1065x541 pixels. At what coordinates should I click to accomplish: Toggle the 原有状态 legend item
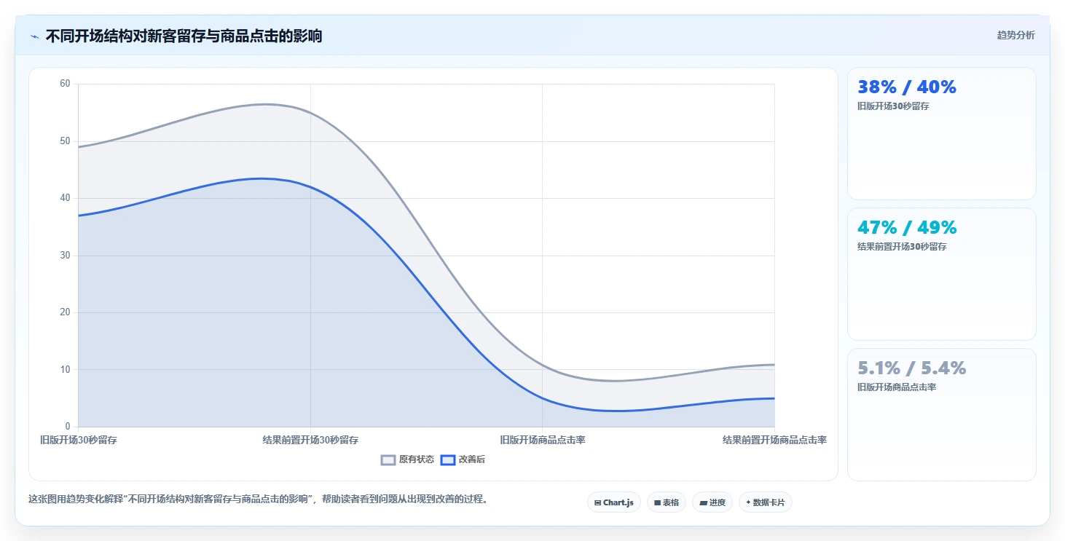coord(408,459)
